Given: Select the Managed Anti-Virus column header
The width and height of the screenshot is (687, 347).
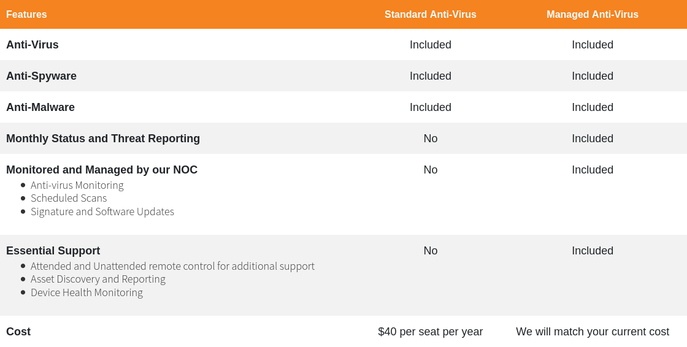Looking at the screenshot, I should tap(593, 15).
